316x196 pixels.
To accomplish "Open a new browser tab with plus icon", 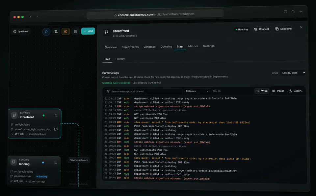I will click(301, 12).
